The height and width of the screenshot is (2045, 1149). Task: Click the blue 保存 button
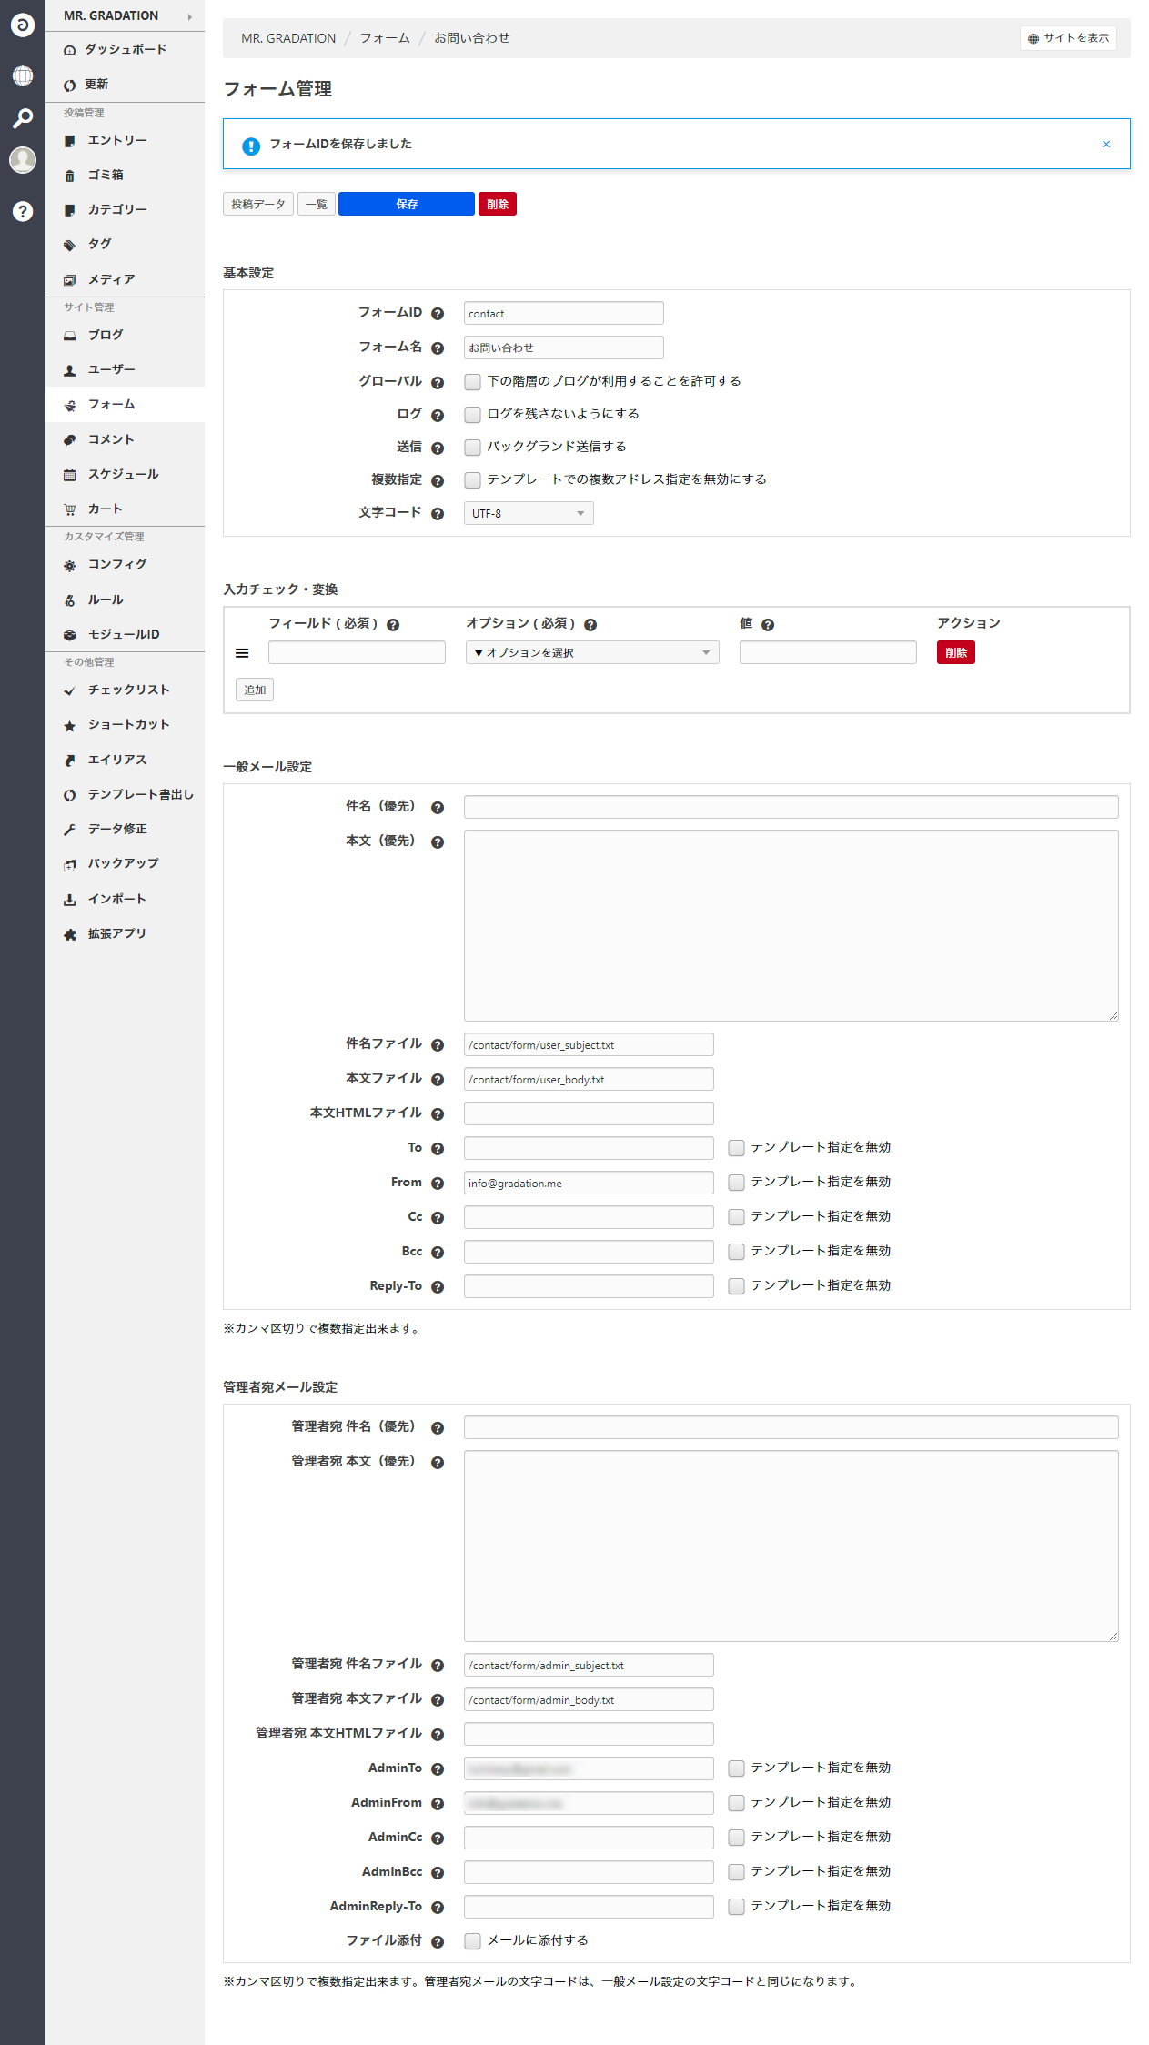pyautogui.click(x=406, y=205)
